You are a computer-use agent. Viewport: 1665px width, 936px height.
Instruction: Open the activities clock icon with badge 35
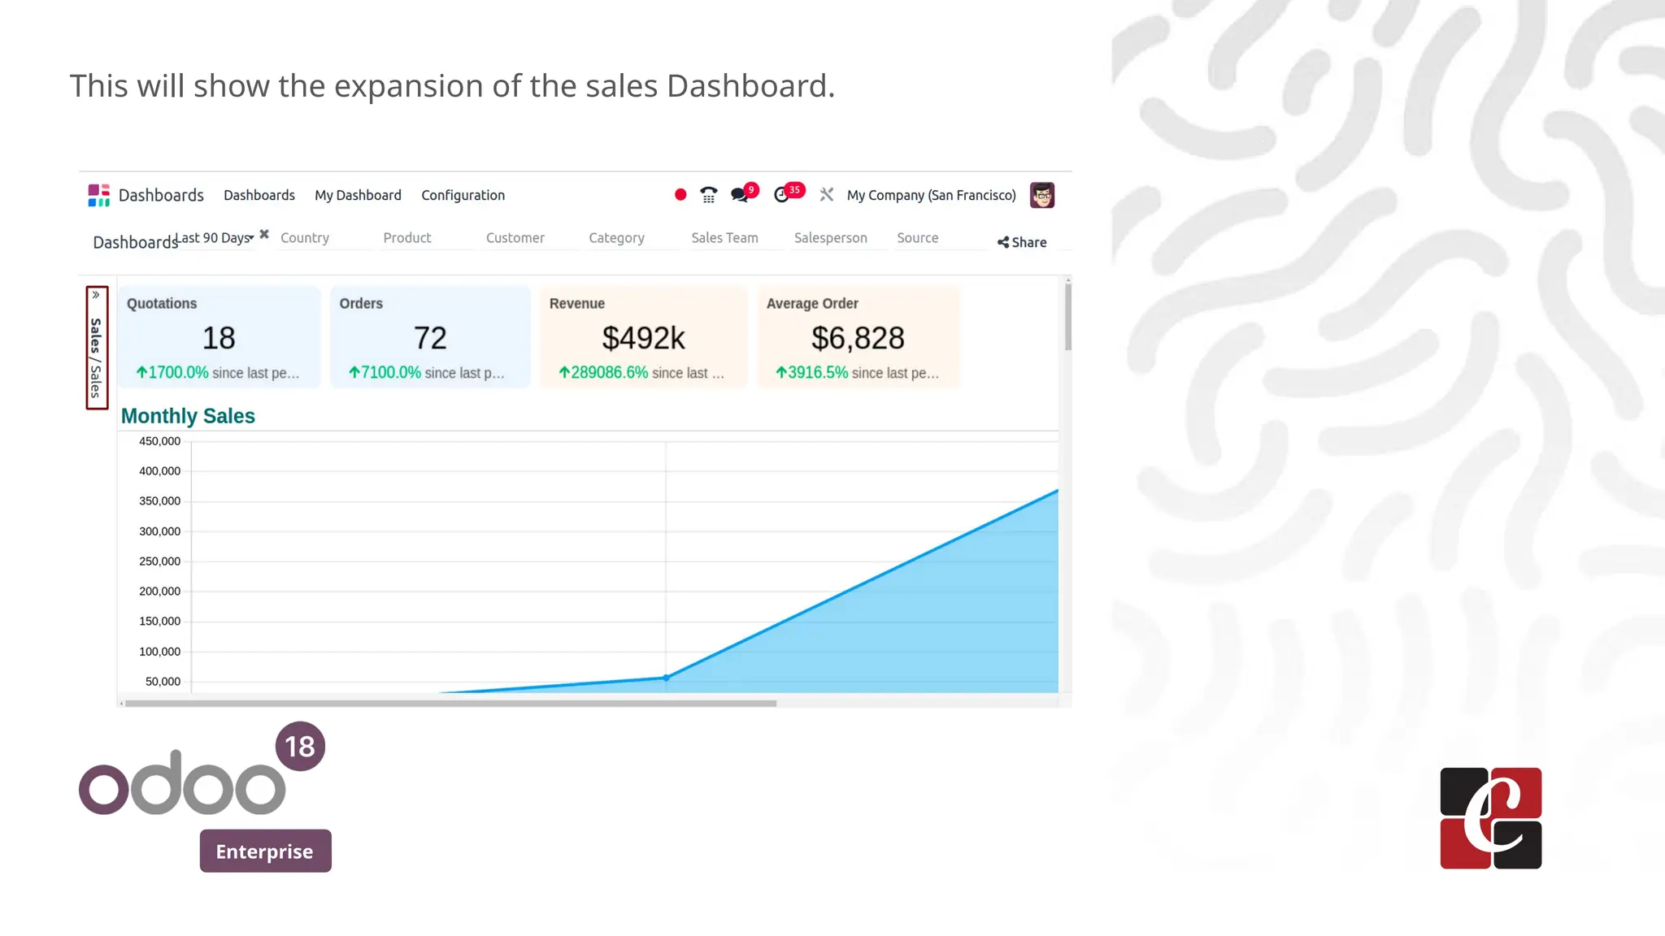click(782, 195)
